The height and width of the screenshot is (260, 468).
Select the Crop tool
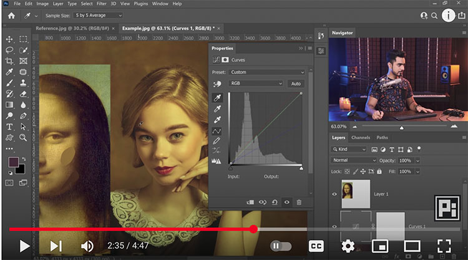click(x=9, y=61)
